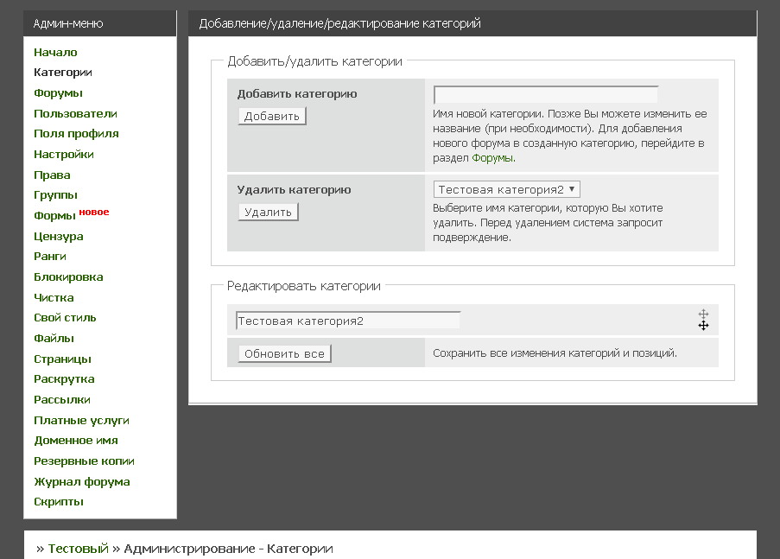This screenshot has height=559, width=780.
Task: Open Платные услуги menu item
Action: (x=81, y=421)
